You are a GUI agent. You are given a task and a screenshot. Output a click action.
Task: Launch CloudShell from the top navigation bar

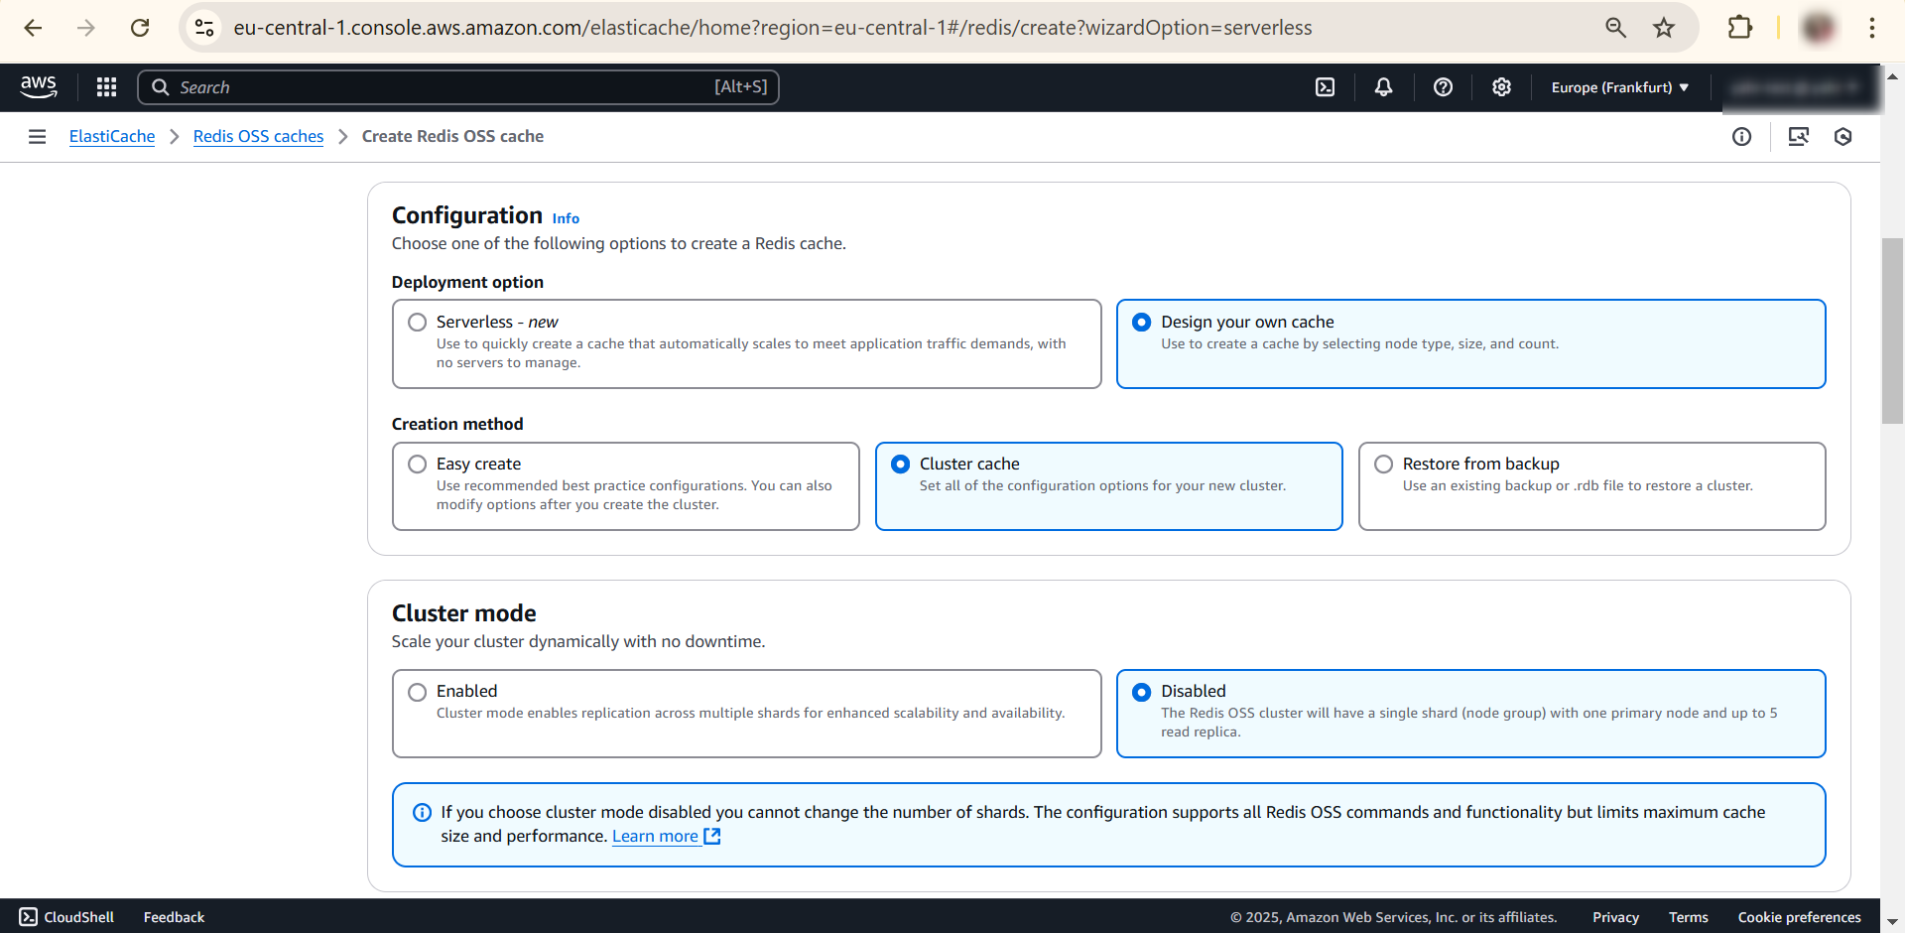1325,87
